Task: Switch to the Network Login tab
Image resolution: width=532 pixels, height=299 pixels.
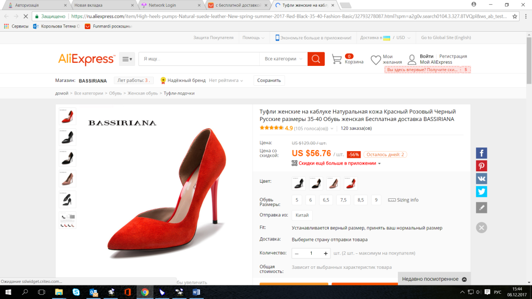Action: click(x=166, y=5)
